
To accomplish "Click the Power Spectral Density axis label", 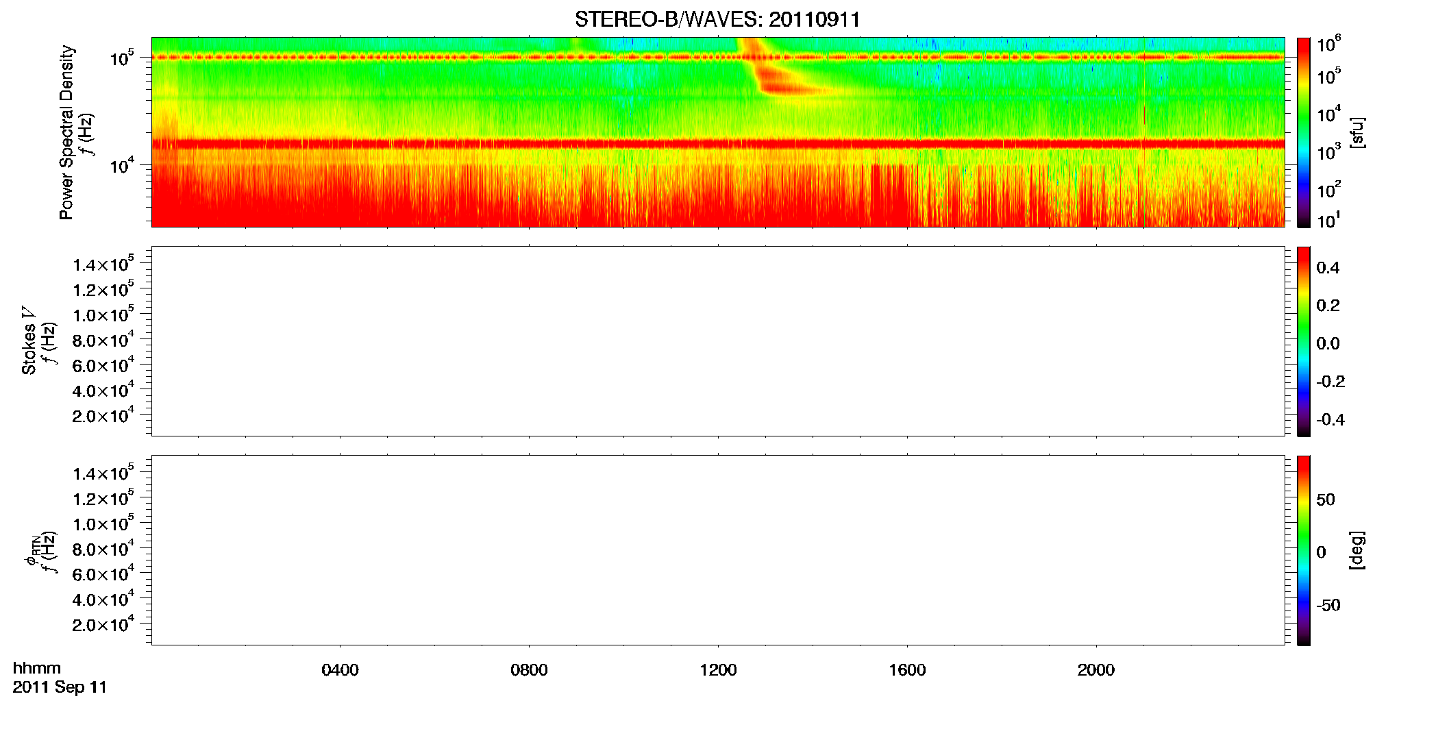I will point(66,132).
